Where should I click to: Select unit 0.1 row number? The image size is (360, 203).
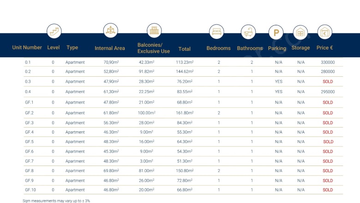[28, 62]
